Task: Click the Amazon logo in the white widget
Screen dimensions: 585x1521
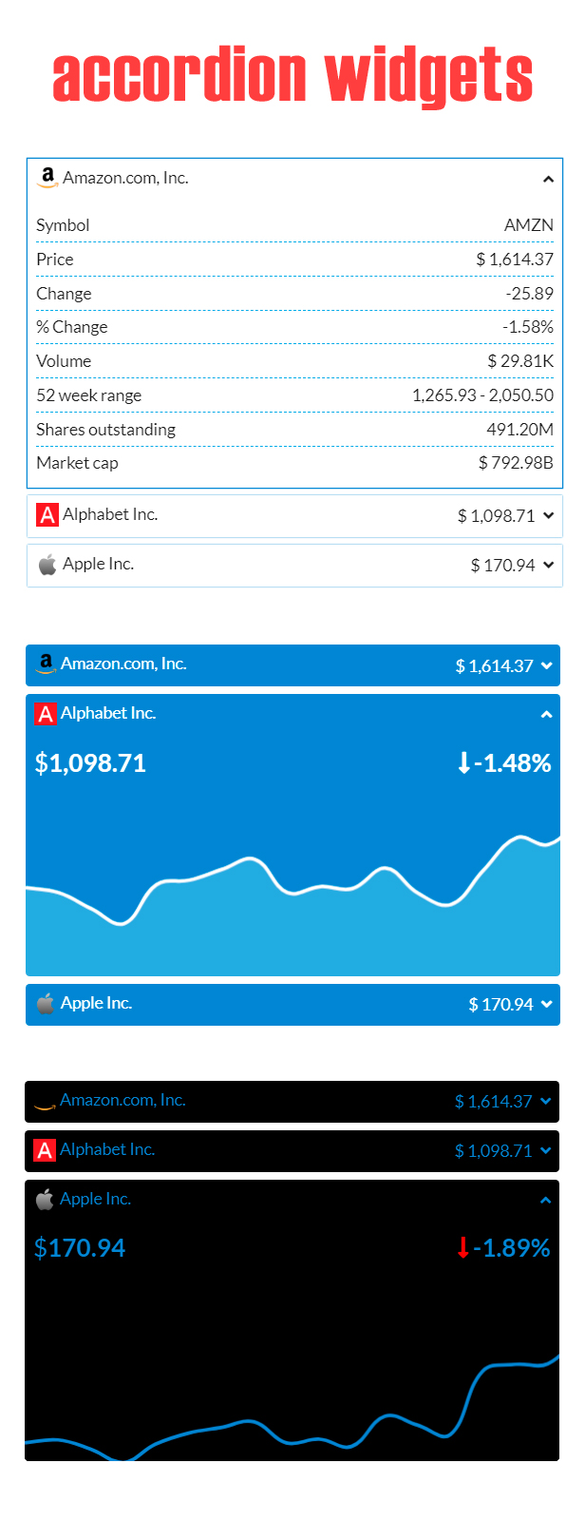Action: click(x=47, y=178)
